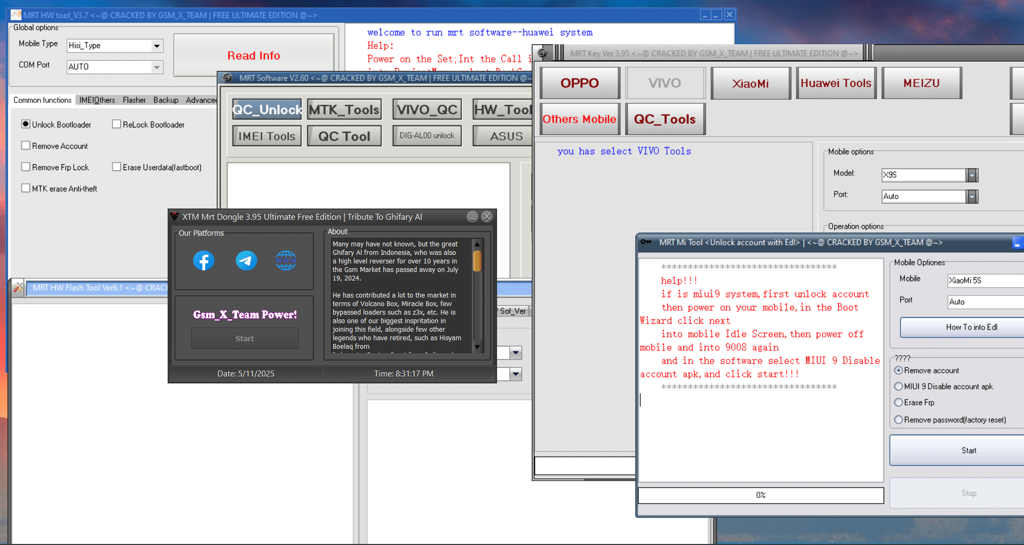Check the Remove Frp Lock option
This screenshot has height=545, width=1024.
[x=26, y=167]
